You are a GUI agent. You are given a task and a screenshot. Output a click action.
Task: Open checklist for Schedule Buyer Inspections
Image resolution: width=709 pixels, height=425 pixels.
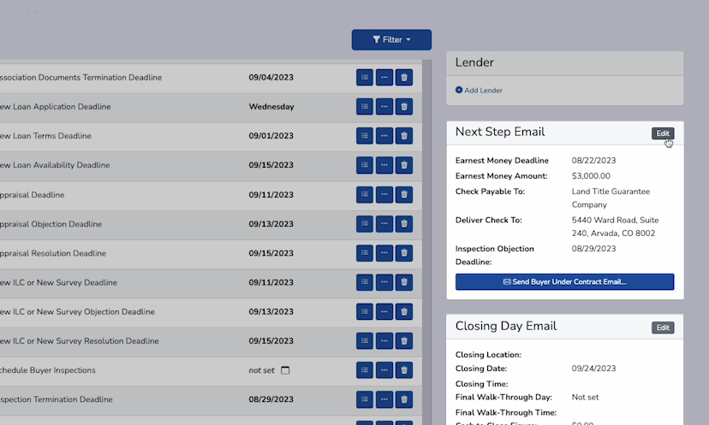(x=365, y=370)
